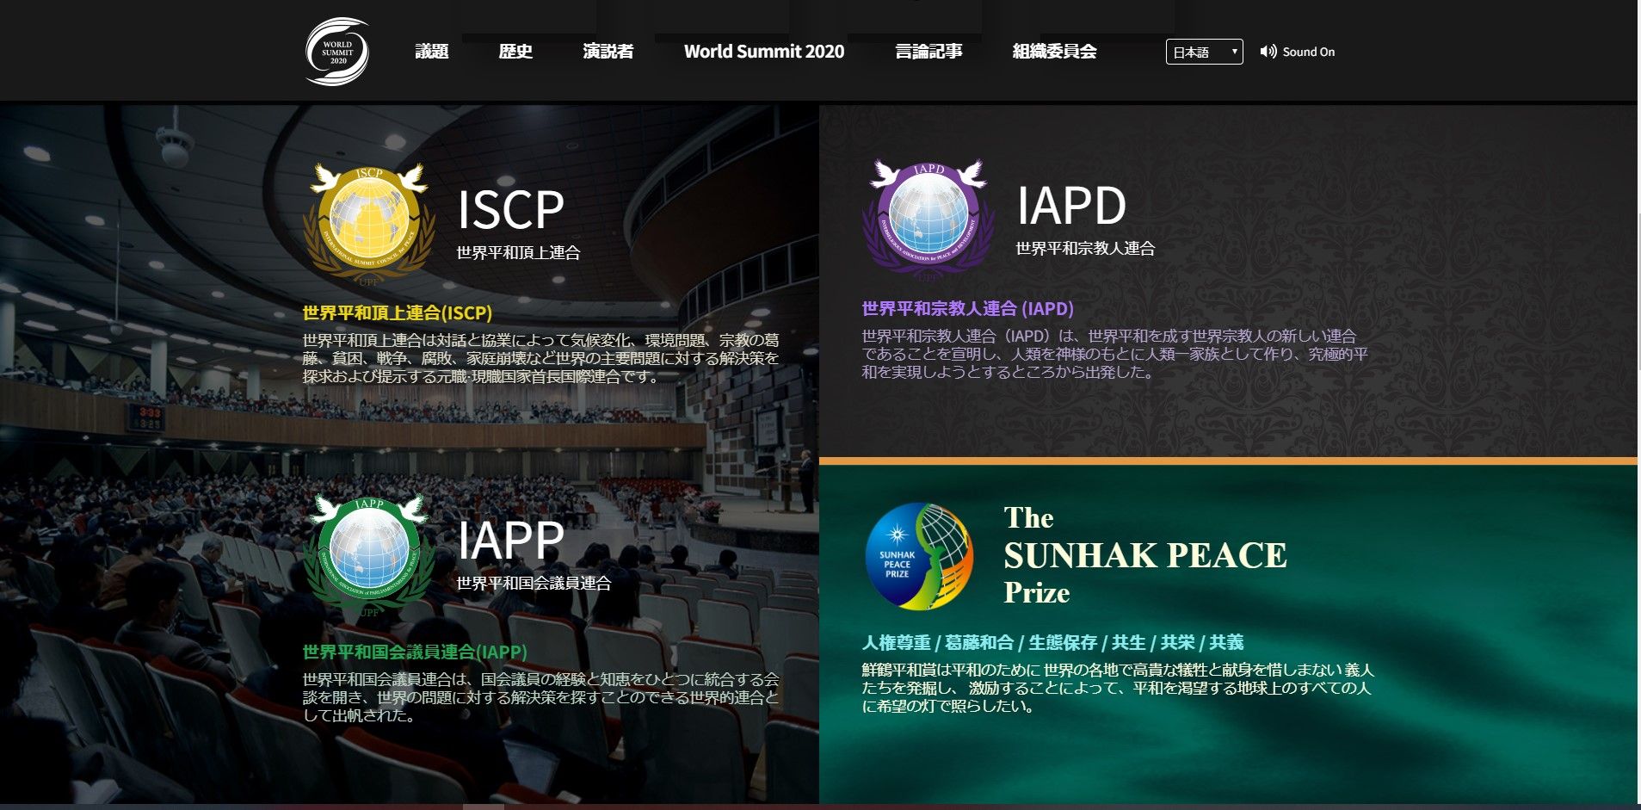Click the large ISCP title text
Screen dimensions: 1641x810
click(510, 209)
